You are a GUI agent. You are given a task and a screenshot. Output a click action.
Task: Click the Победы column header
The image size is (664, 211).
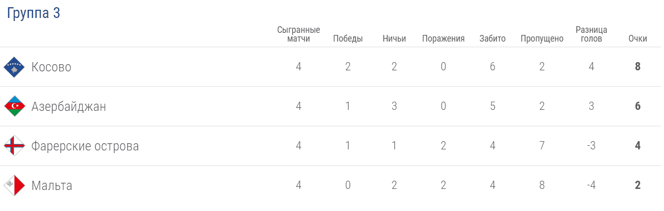click(x=348, y=39)
